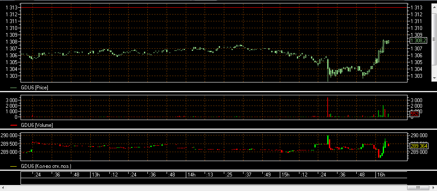Click the tallest green open interest bar
437x191 pixels.
coord(328,140)
